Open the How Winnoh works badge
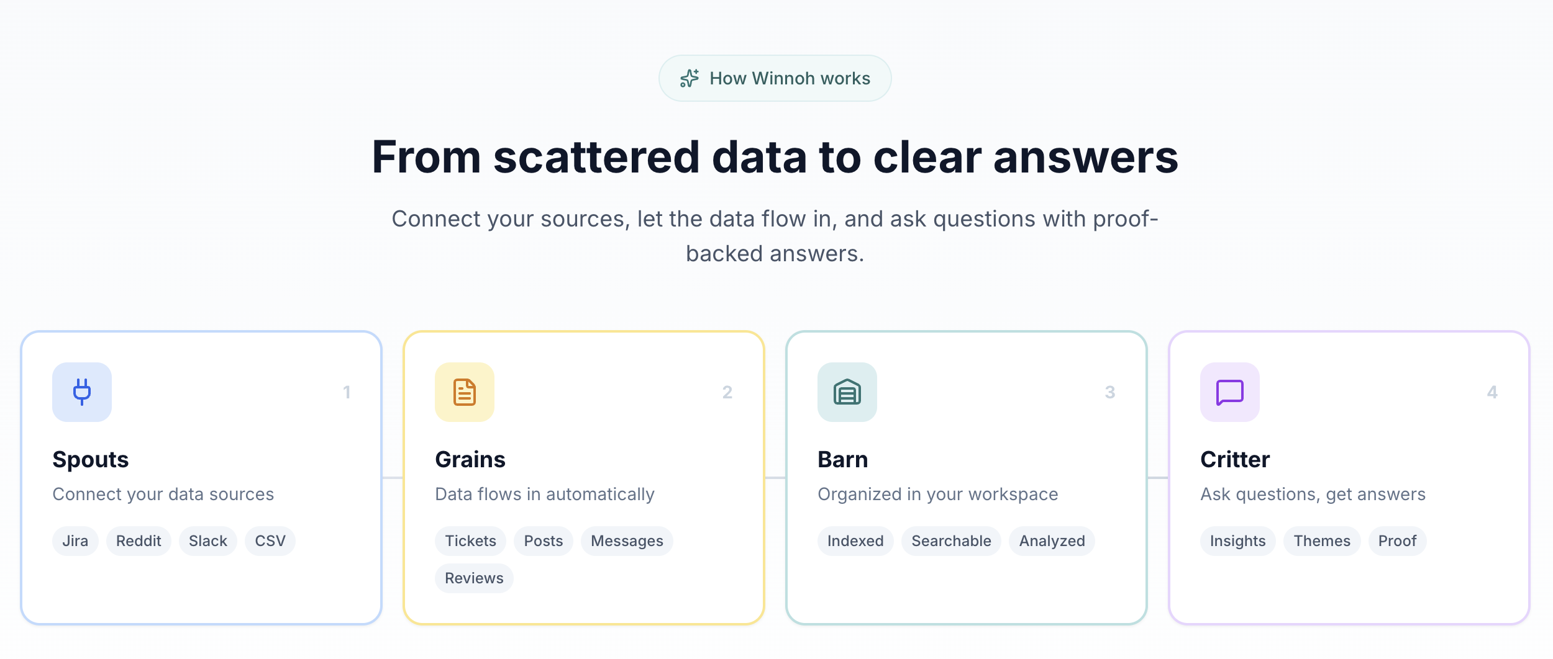The width and height of the screenshot is (1553, 659). pos(775,78)
